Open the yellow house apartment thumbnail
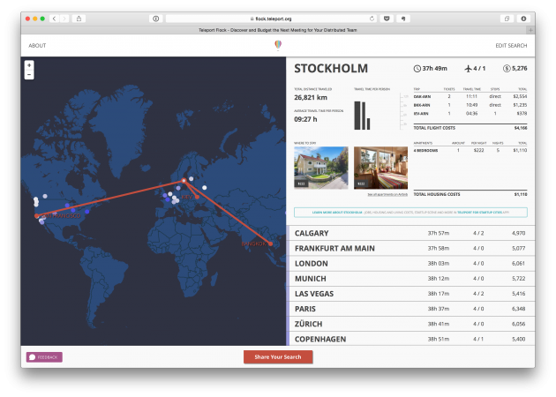The height and width of the screenshot is (397, 556). click(320, 168)
